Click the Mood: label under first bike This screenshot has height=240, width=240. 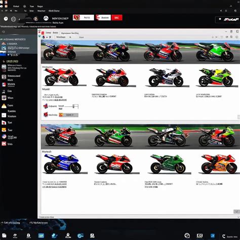46,89
